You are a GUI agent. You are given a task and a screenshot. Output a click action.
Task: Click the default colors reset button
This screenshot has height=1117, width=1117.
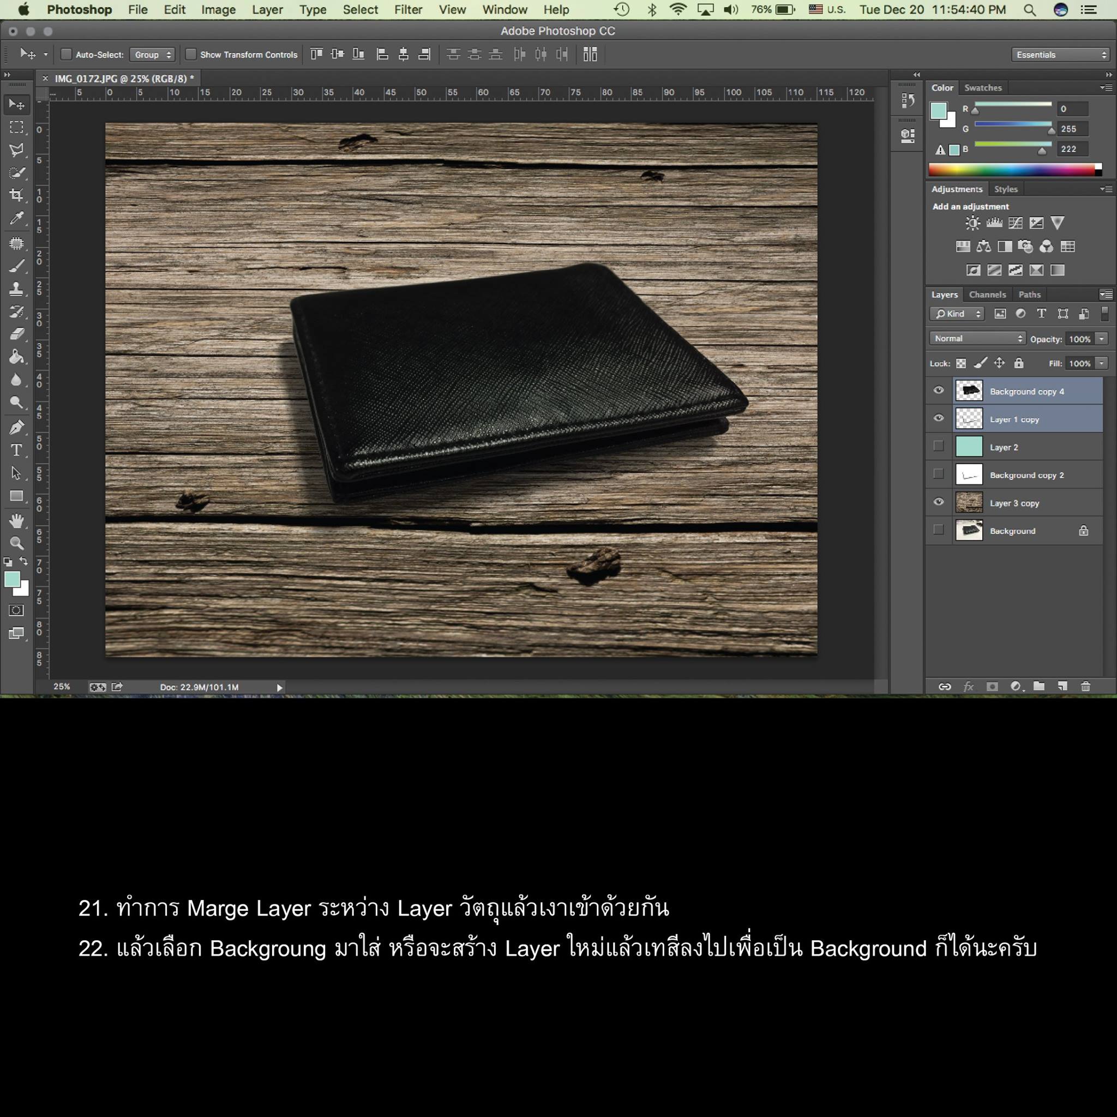coord(8,561)
